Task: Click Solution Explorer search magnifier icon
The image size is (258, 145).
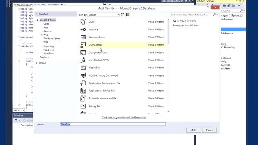Action: (241, 11)
